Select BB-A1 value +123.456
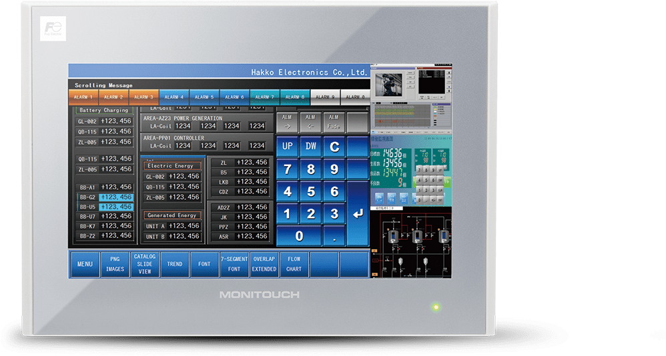666x356 pixels. pyautogui.click(x=116, y=187)
